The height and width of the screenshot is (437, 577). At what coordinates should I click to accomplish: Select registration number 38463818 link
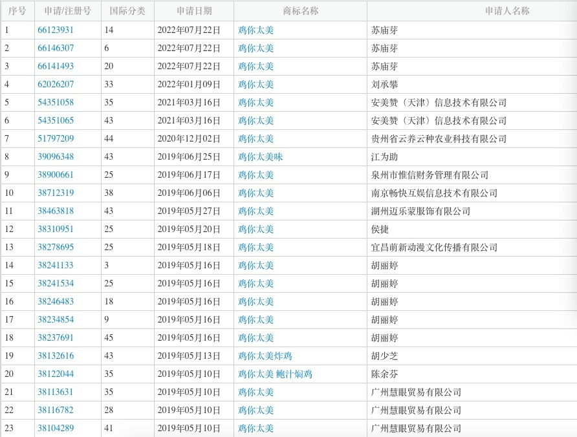[56, 211]
